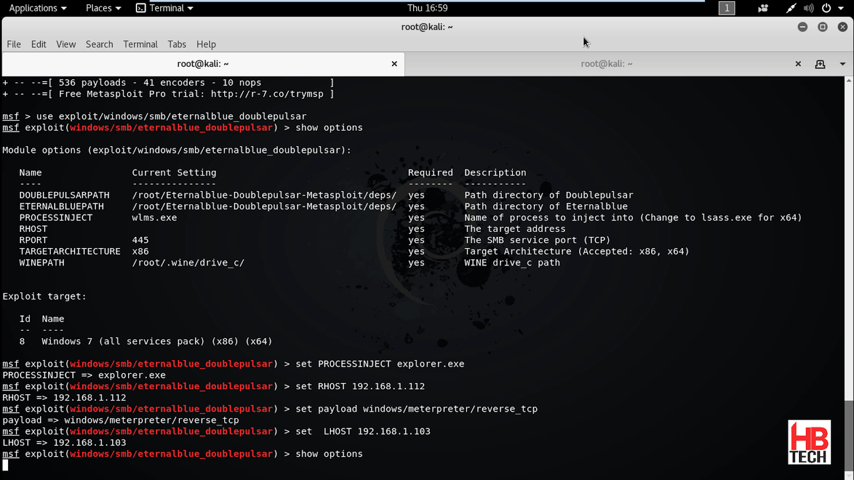Viewport: 854px width, 480px height.
Task: Open the View menu
Action: [66, 44]
